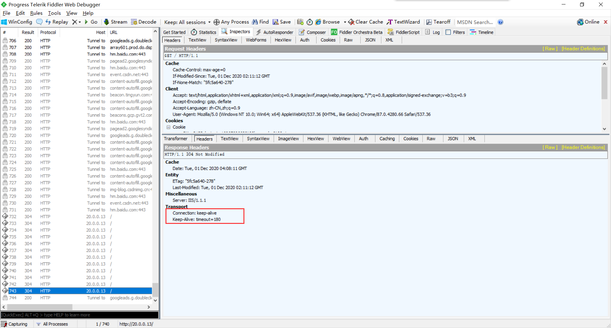Toggle Capturing in status bar
The width and height of the screenshot is (611, 328).
click(15, 324)
